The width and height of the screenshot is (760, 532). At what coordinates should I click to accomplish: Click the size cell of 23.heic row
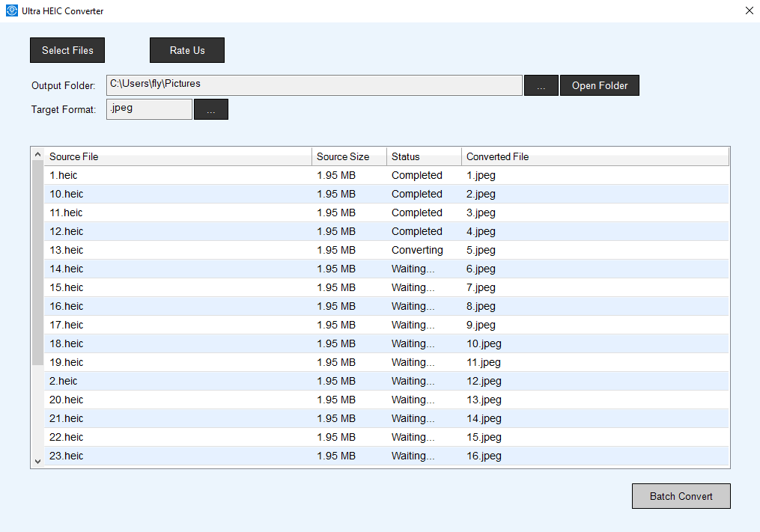(x=336, y=456)
